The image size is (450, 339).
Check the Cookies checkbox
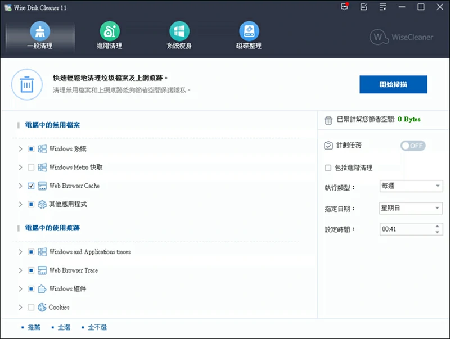pos(31,308)
